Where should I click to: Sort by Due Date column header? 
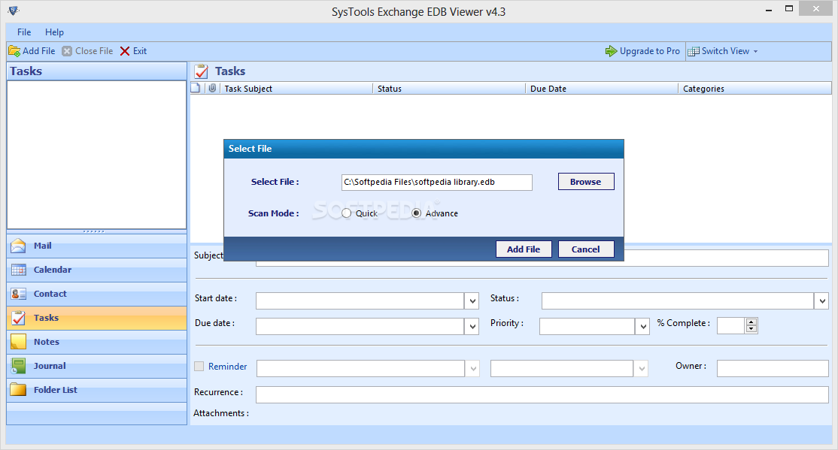pyautogui.click(x=602, y=89)
